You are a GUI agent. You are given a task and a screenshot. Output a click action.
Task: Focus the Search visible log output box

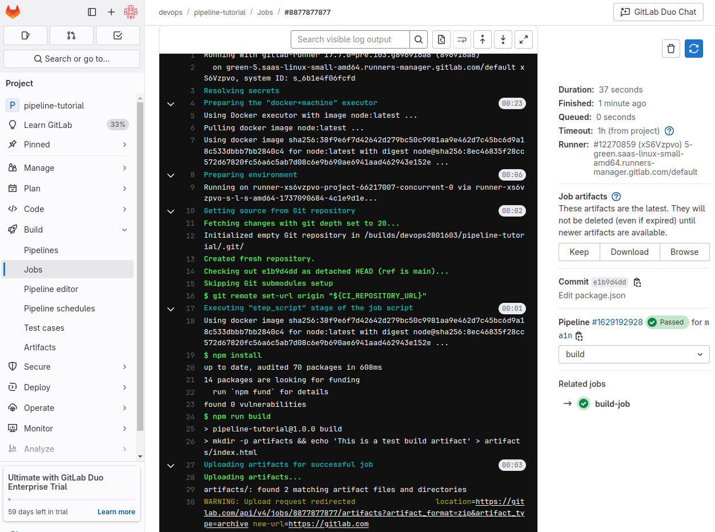tap(350, 39)
